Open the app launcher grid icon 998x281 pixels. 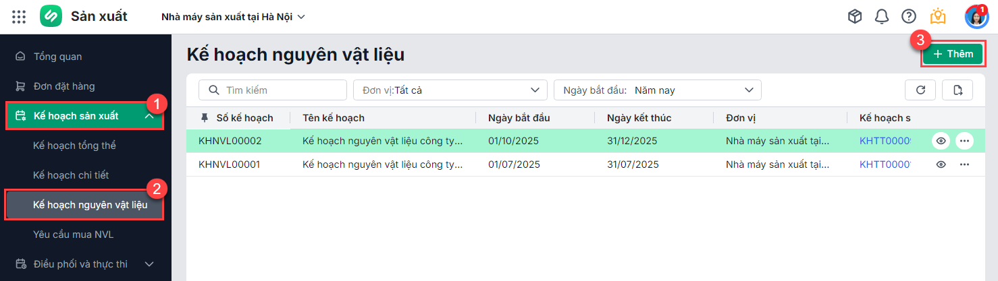tap(19, 17)
